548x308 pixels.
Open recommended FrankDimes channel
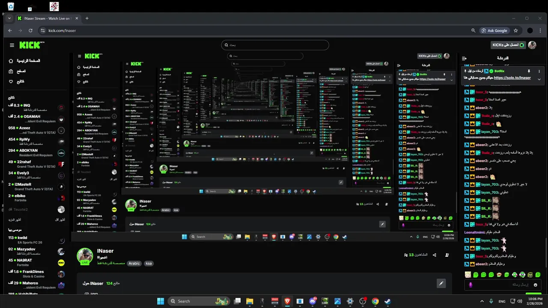[x=36, y=274]
